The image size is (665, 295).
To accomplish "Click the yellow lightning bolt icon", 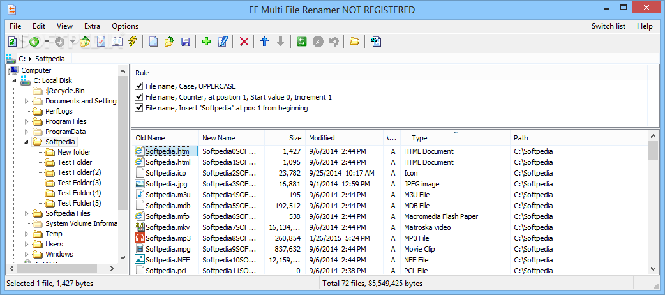I will tap(133, 42).
